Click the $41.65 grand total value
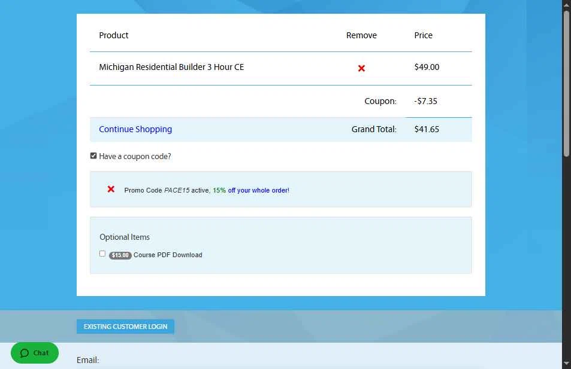The image size is (571, 369). point(427,129)
